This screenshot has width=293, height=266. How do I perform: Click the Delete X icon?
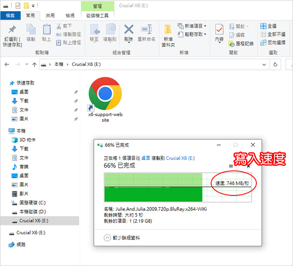[x=129, y=30]
